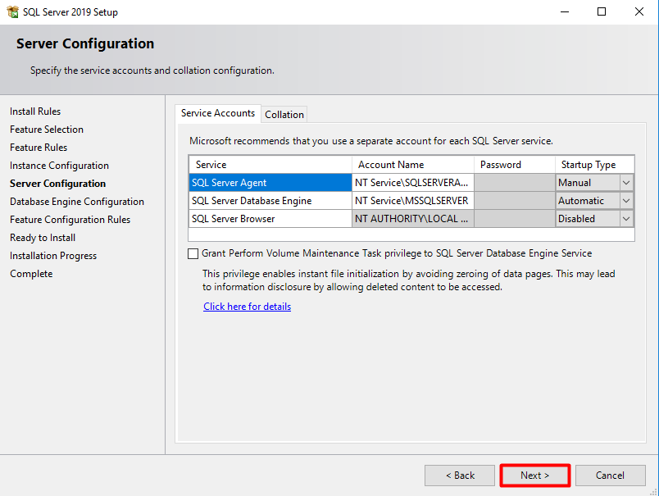Screen dimensions: 659x496
Task: Maximize the SQL Server 2019 Setup window
Action: pyautogui.click(x=602, y=11)
